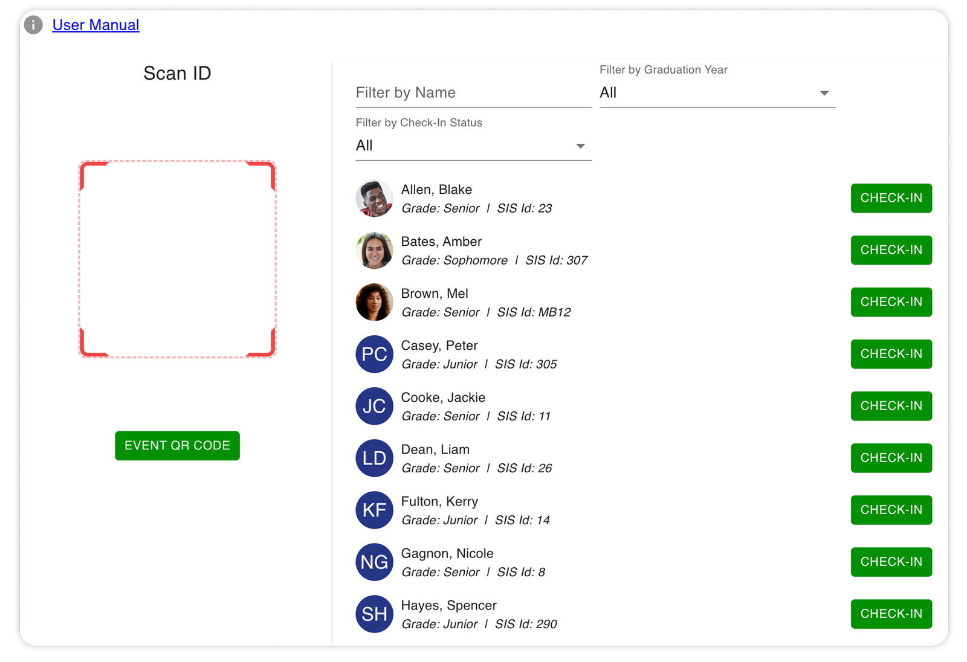
Task: Check in Hayes, Spencer
Action: (891, 614)
